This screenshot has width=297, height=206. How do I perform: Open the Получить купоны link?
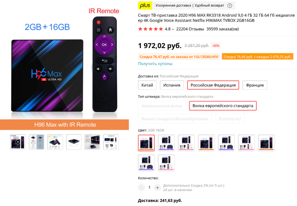tap(155, 64)
